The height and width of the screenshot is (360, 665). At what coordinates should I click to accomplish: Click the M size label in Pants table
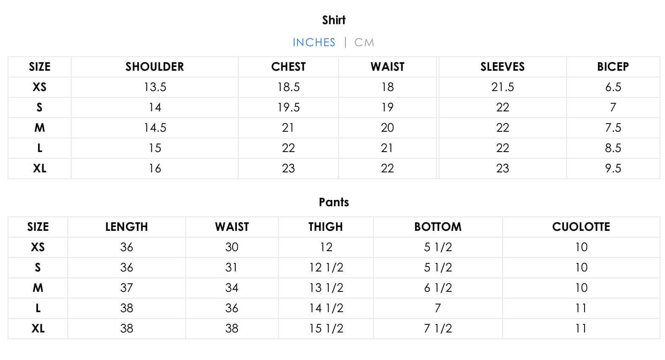(38, 288)
